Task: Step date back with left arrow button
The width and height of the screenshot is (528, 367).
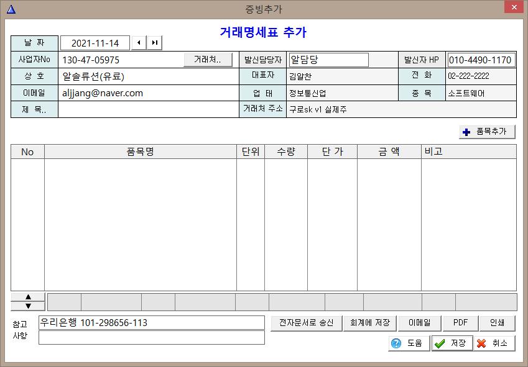Action: click(139, 43)
